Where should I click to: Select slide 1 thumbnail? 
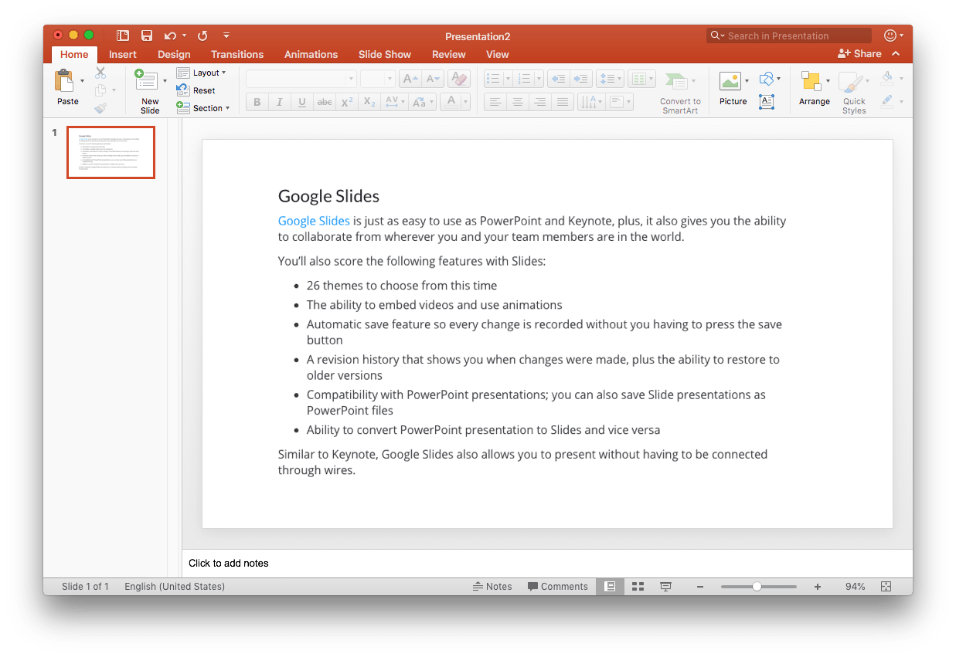tap(111, 153)
